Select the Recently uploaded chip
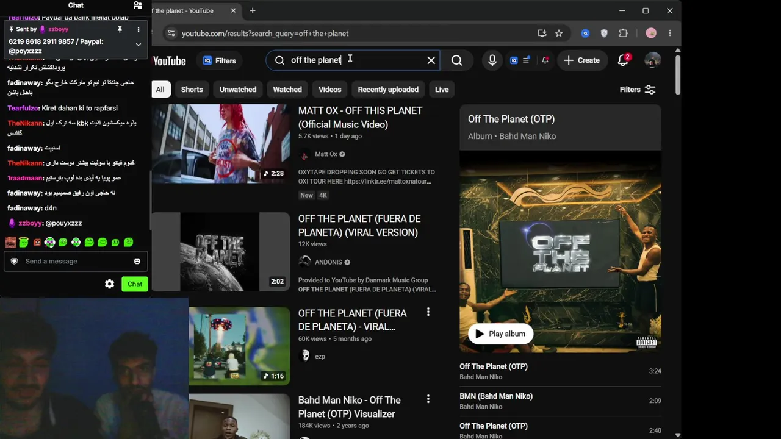 [388, 90]
